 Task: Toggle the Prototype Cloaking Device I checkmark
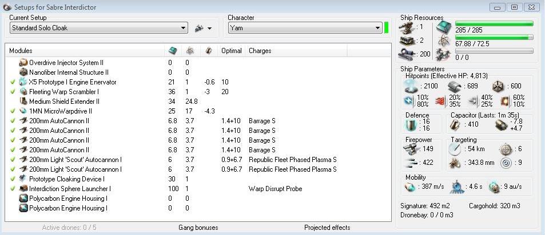point(13,179)
